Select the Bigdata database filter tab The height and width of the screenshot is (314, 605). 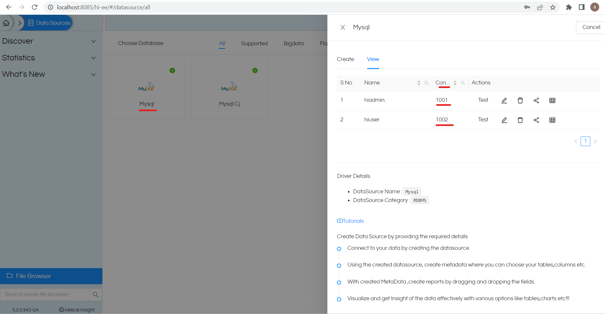coord(294,43)
